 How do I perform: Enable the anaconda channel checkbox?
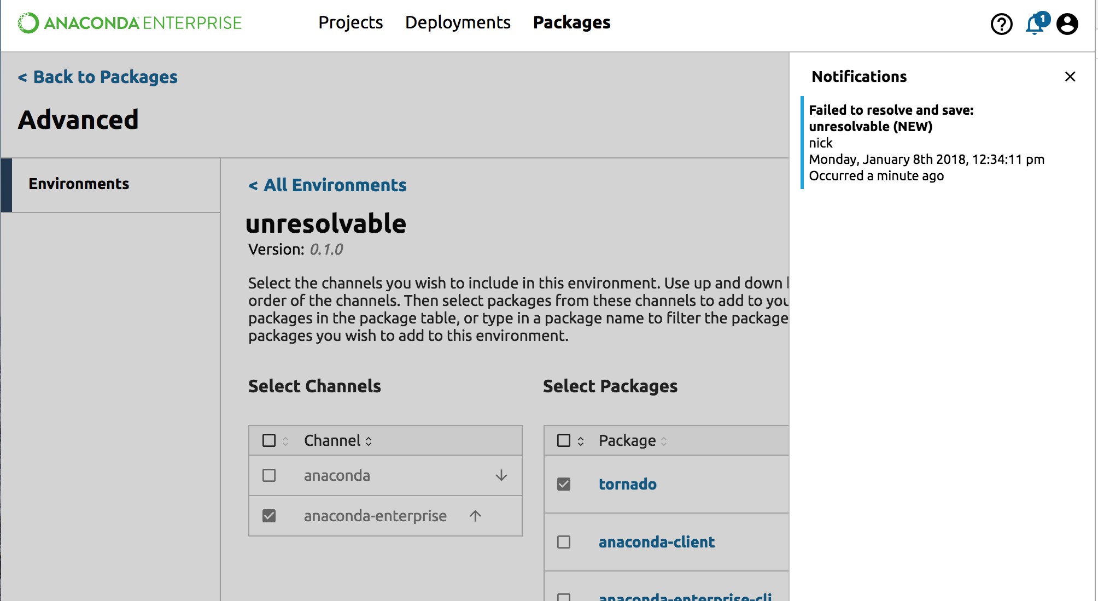coord(269,475)
